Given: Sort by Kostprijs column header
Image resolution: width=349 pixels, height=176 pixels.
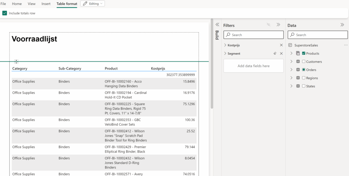Looking at the screenshot, I should pyautogui.click(x=158, y=69).
